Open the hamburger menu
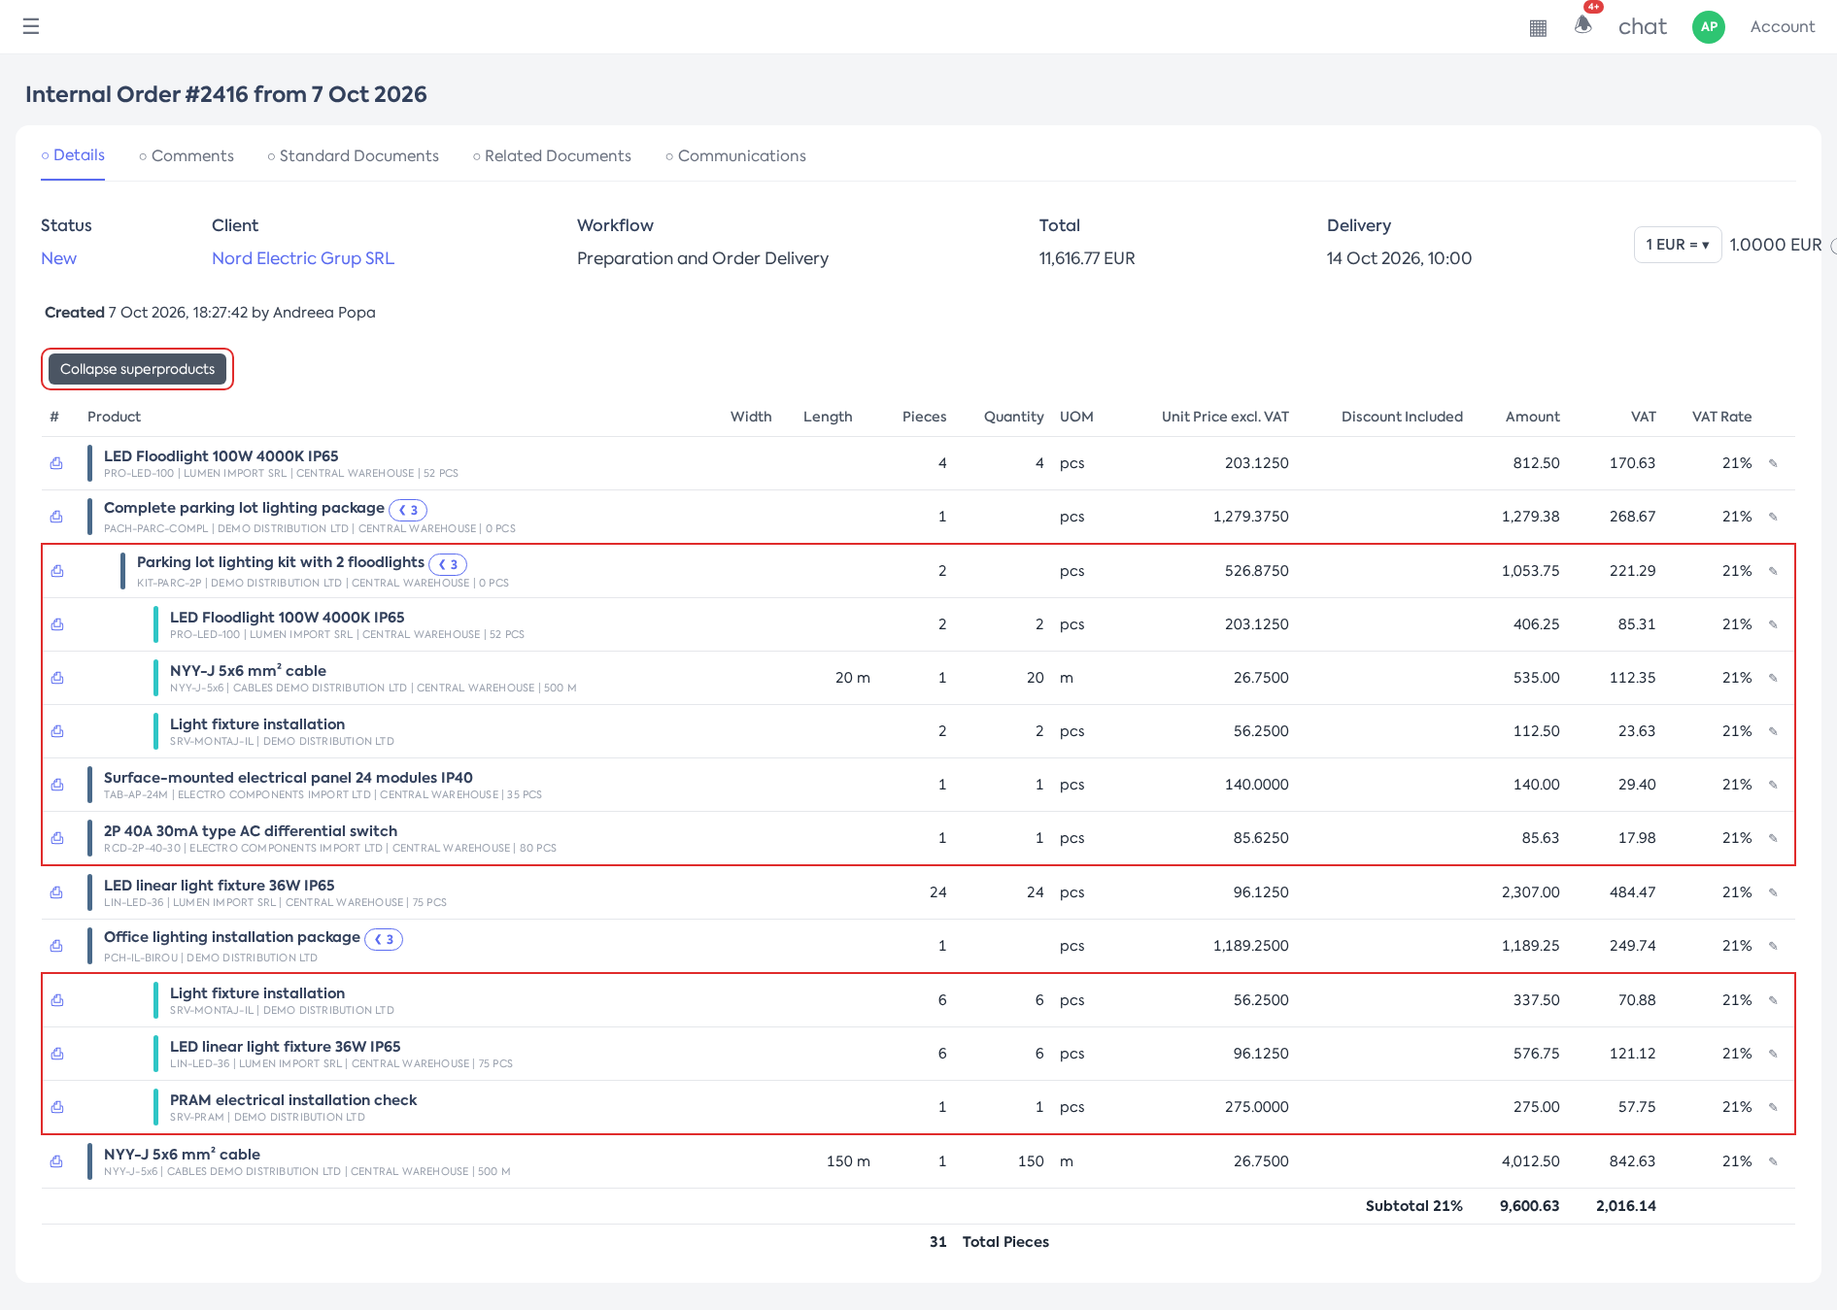Screen dimensions: 1837x1310 tap(31, 26)
